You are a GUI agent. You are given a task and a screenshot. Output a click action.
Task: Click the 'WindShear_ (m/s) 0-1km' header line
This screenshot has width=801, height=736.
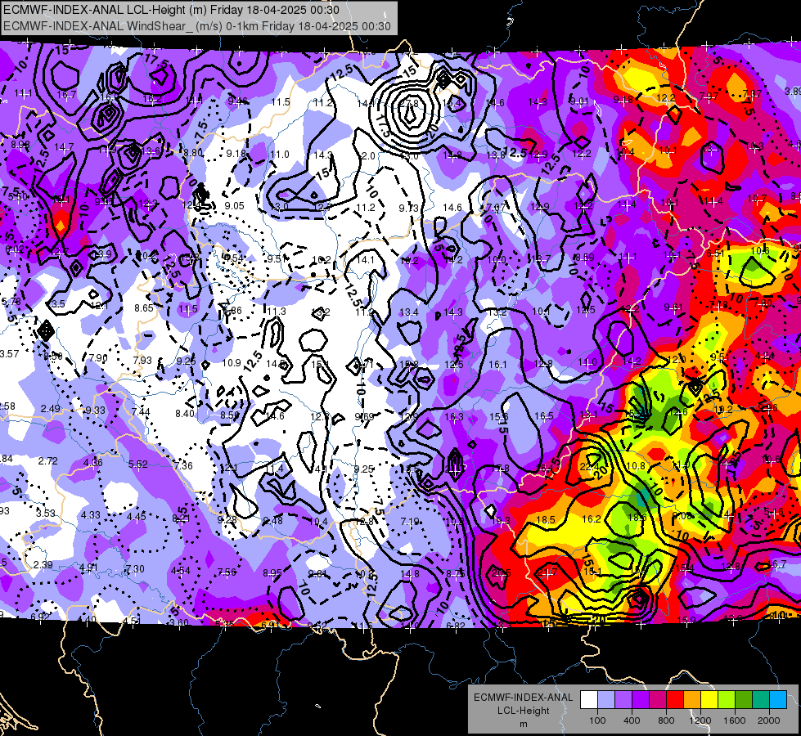click(x=196, y=26)
